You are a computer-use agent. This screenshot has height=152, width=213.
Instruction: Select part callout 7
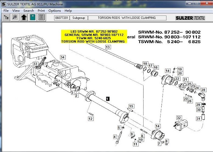[x=159, y=143]
